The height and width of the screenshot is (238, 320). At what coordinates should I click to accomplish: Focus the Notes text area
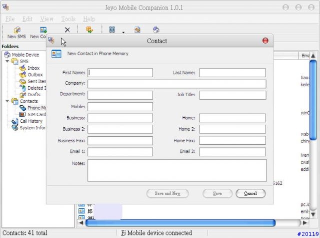pos(177,170)
